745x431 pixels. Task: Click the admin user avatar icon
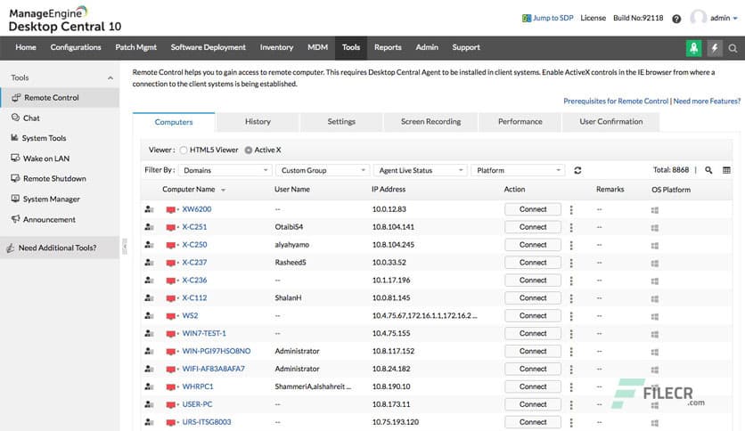coord(698,18)
